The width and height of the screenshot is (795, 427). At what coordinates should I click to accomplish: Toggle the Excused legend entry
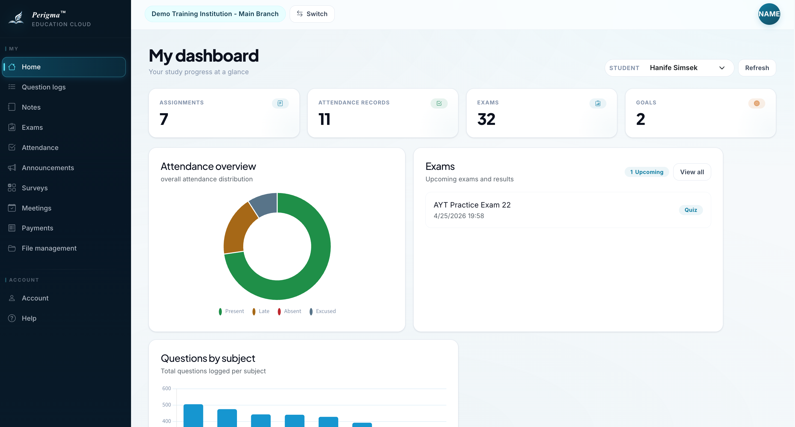(x=322, y=311)
